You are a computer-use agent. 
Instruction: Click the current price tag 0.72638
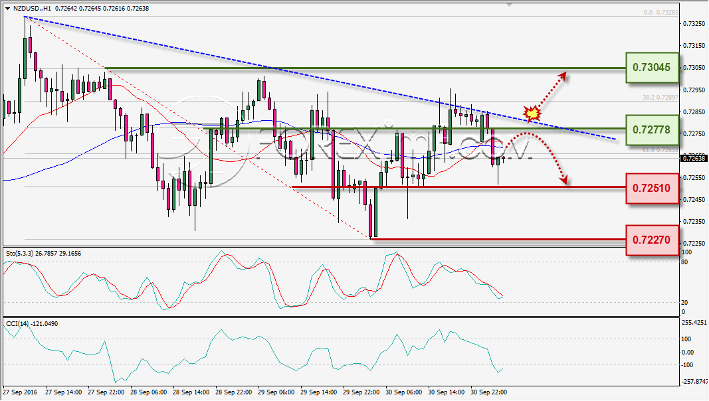click(x=694, y=158)
